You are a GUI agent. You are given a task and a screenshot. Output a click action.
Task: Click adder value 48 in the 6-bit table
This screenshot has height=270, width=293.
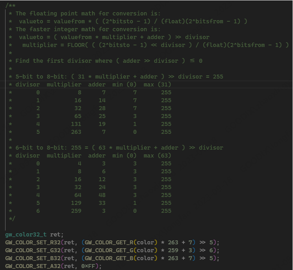click(102, 195)
